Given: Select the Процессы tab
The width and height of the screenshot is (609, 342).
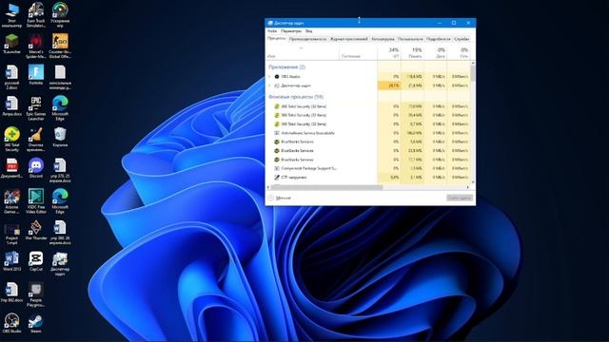Looking at the screenshot, I should coord(277,39).
